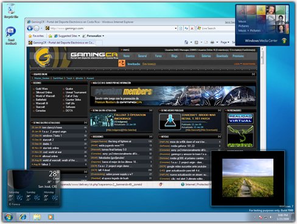Click the GamingCR gold logo

[43, 57]
